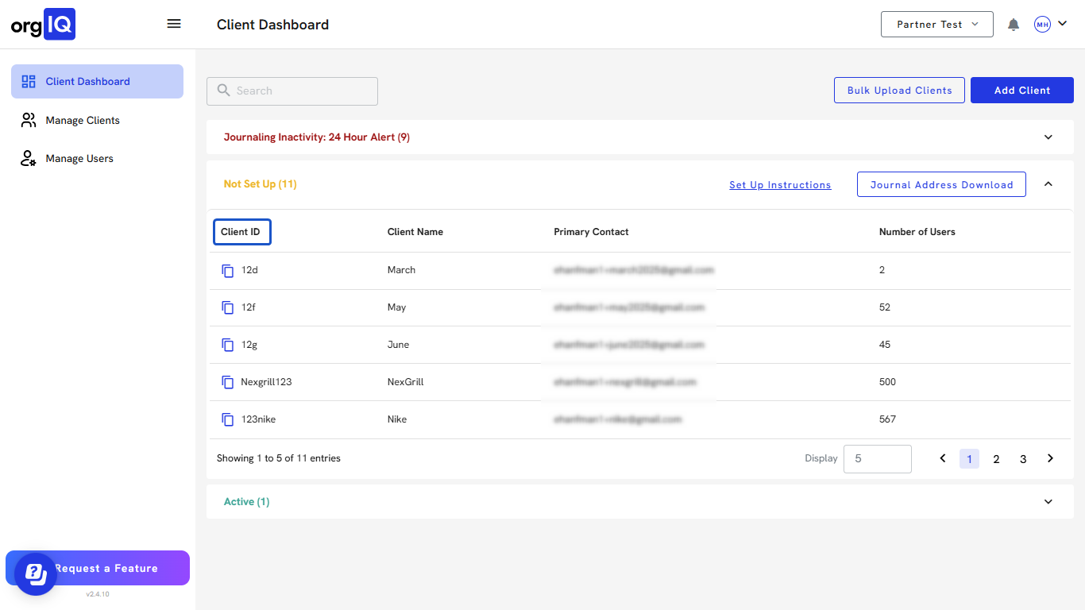
Task: Open the help chat widget icon
Action: 35,573
